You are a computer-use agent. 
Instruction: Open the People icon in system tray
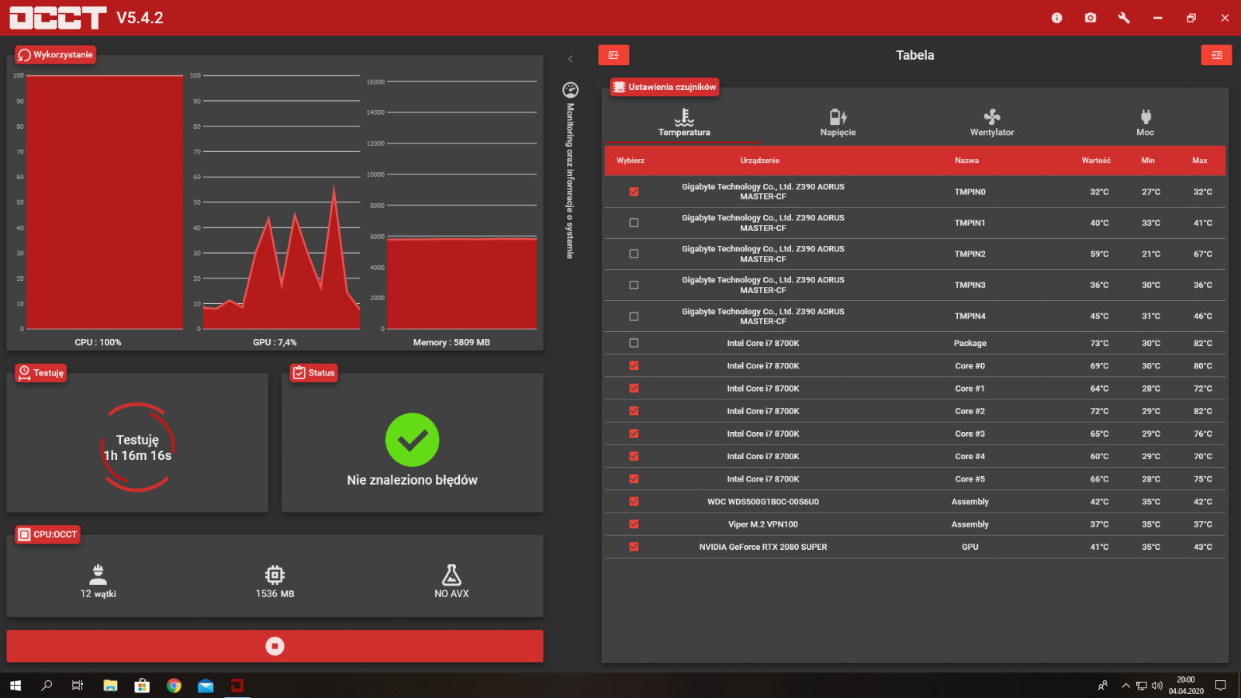1103,686
